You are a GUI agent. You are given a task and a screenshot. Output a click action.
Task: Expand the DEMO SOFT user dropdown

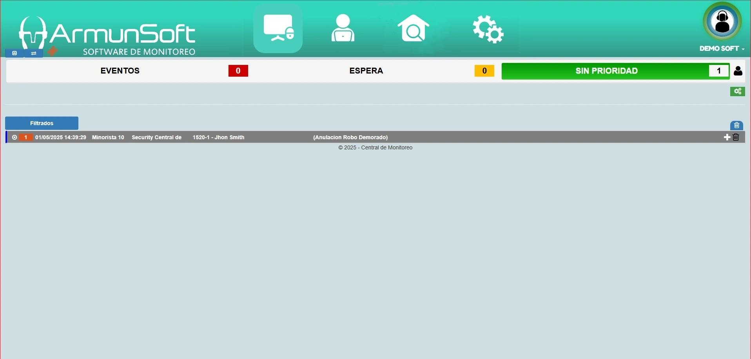(722, 48)
